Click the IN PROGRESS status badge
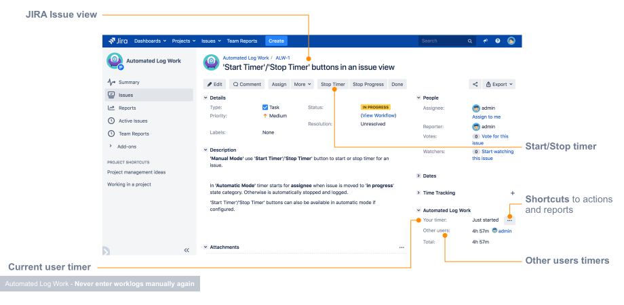624x305 pixels. click(376, 107)
